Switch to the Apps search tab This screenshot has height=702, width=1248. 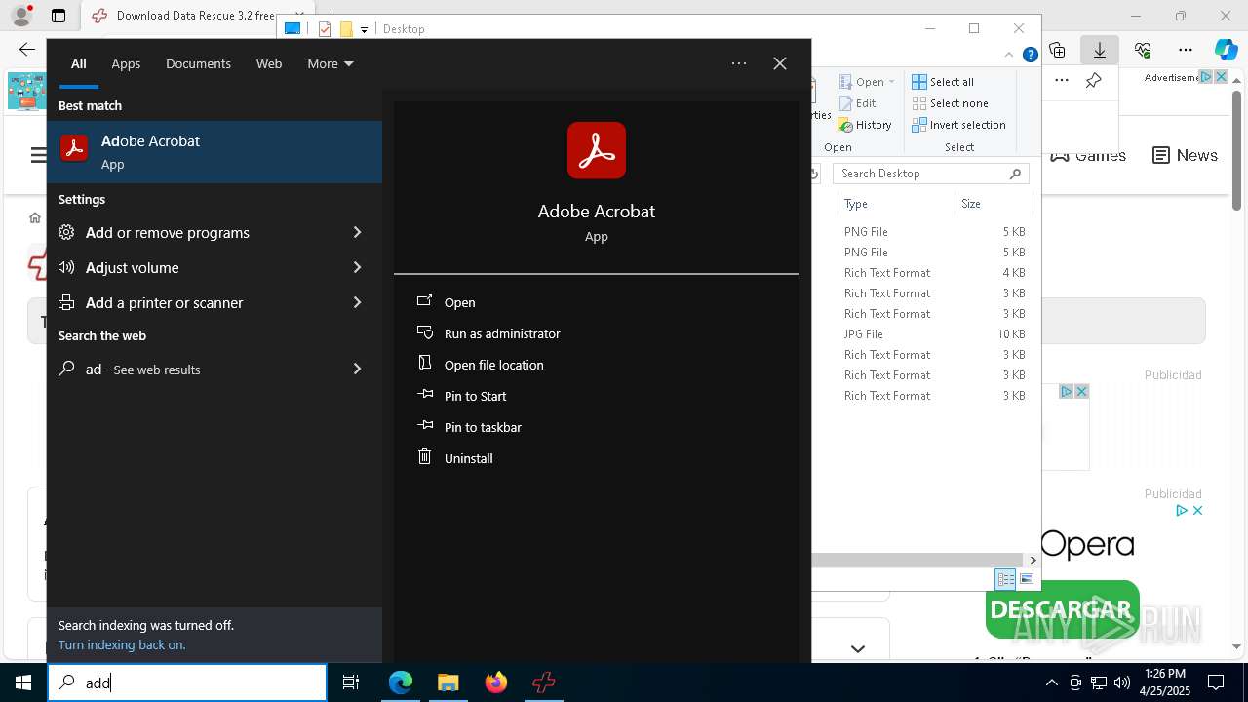[x=126, y=63]
